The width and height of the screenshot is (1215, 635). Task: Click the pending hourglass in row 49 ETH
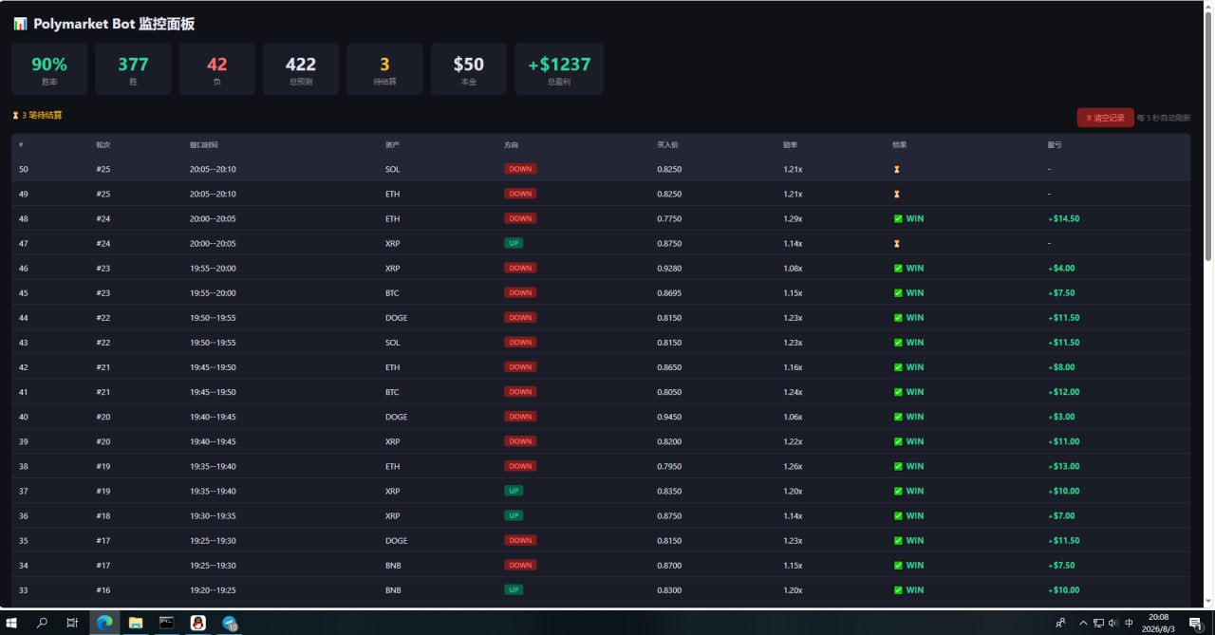click(897, 194)
